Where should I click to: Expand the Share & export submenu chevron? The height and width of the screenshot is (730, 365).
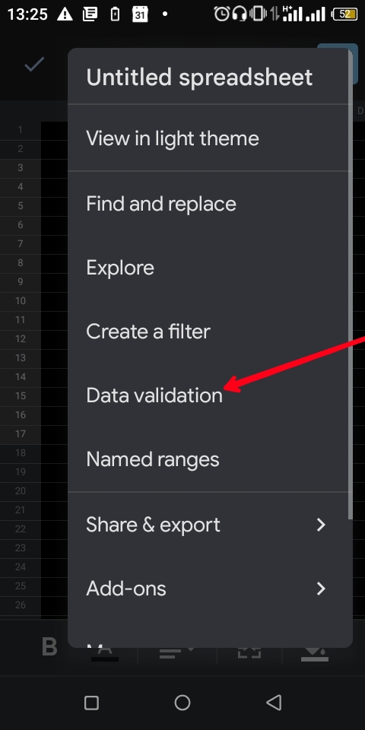pyautogui.click(x=321, y=525)
